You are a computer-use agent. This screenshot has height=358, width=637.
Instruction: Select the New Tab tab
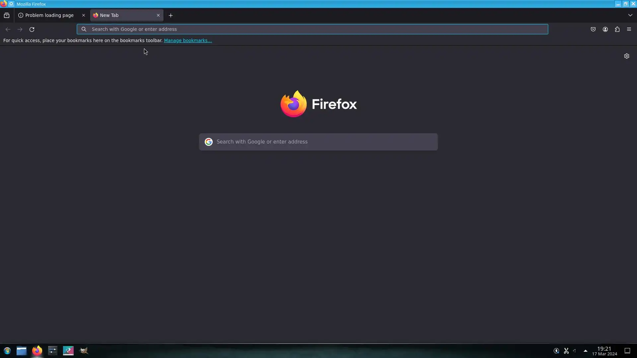(123, 15)
